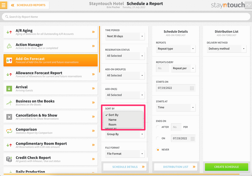This screenshot has width=252, height=176.
Task: Click the Complimentary Room Report arrows icon
Action: coord(9,145)
